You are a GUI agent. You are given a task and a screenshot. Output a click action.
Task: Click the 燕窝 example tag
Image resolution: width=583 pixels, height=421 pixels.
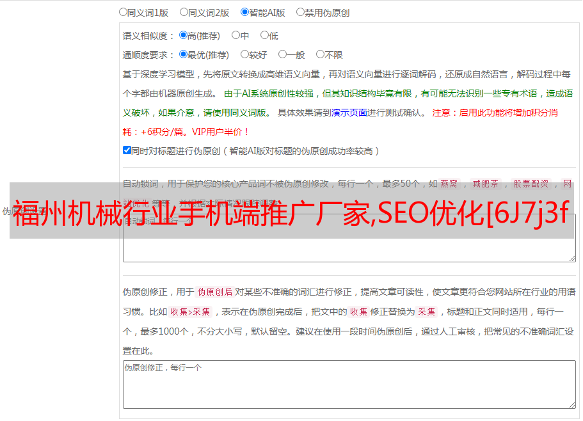point(449,184)
